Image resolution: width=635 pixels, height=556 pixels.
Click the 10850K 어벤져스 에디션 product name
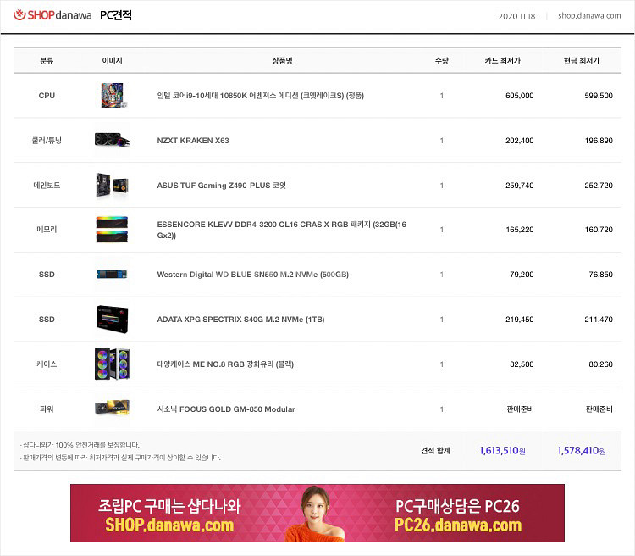pyautogui.click(x=261, y=96)
